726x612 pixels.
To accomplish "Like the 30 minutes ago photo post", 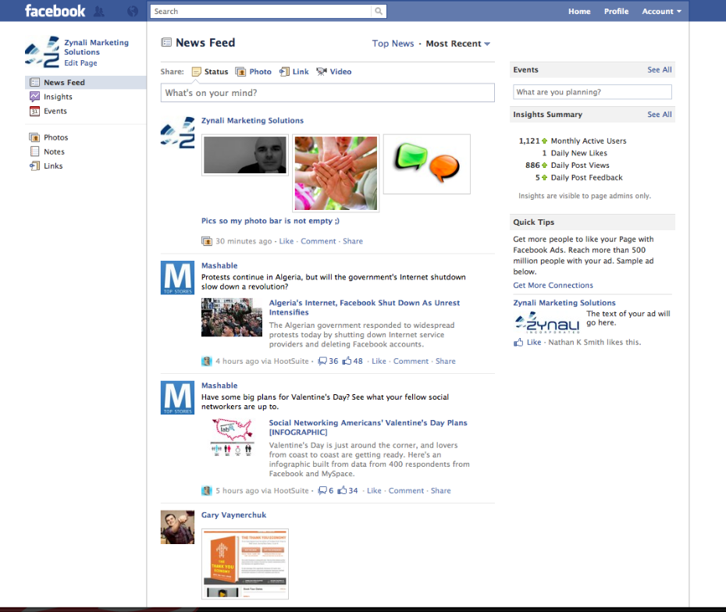I will click(286, 241).
